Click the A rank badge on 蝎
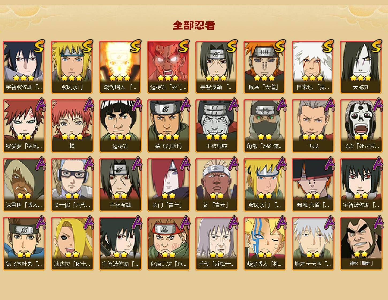 [89, 105]
